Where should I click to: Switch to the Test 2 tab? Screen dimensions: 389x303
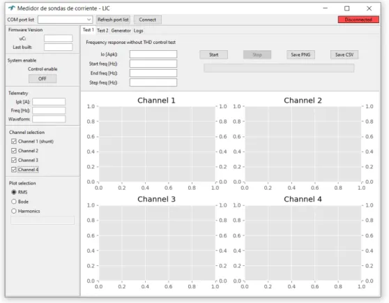tap(102, 31)
